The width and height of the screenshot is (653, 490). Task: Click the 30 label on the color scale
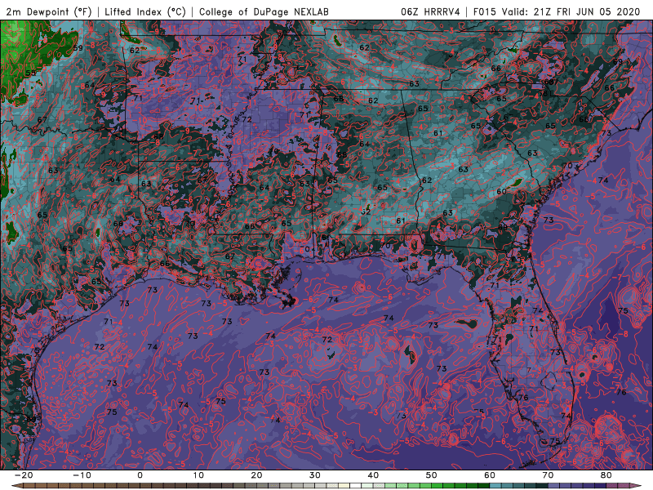(x=315, y=475)
